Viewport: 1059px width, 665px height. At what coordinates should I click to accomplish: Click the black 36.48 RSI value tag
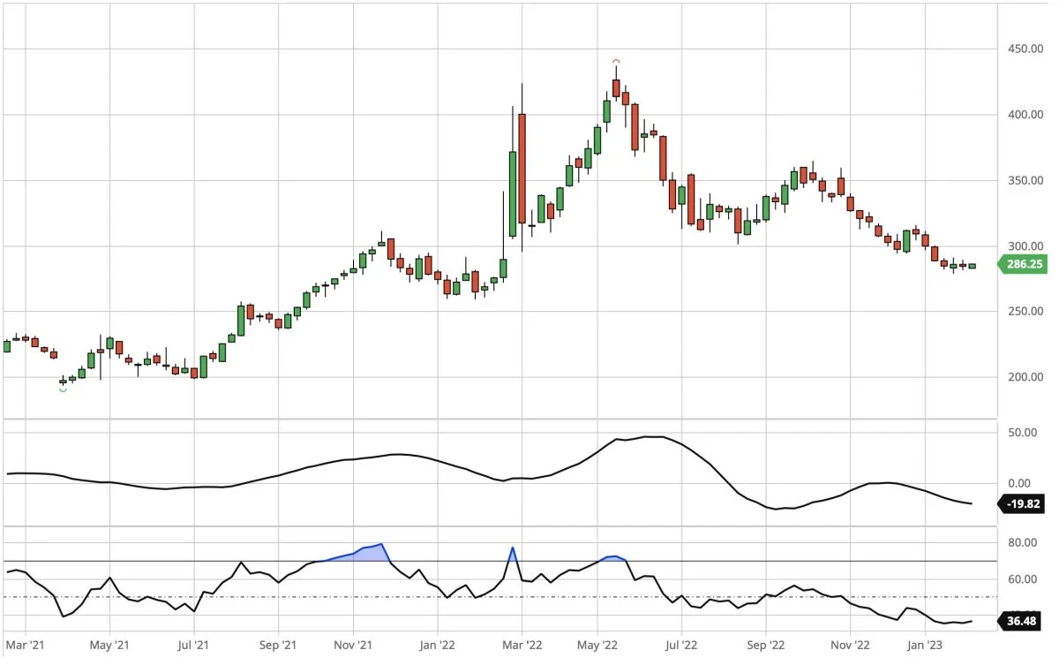[1022, 621]
